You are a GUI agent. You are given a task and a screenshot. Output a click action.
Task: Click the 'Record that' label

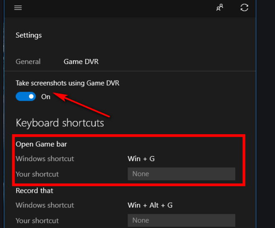(x=34, y=190)
